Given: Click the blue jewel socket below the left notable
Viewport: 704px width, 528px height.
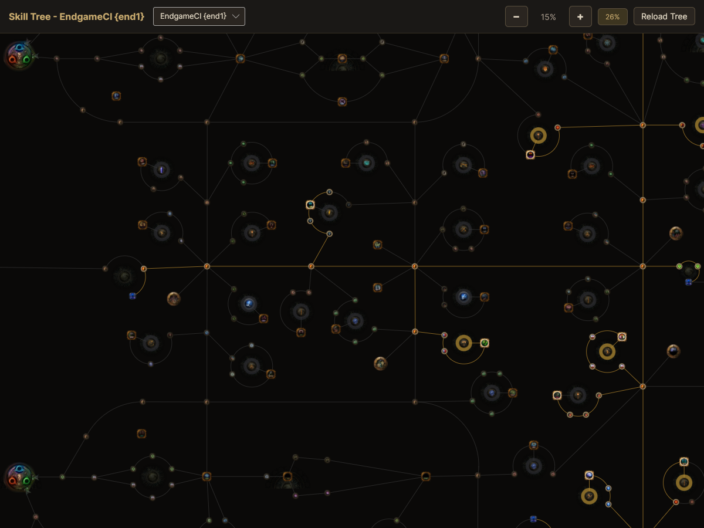Looking at the screenshot, I should tap(132, 296).
